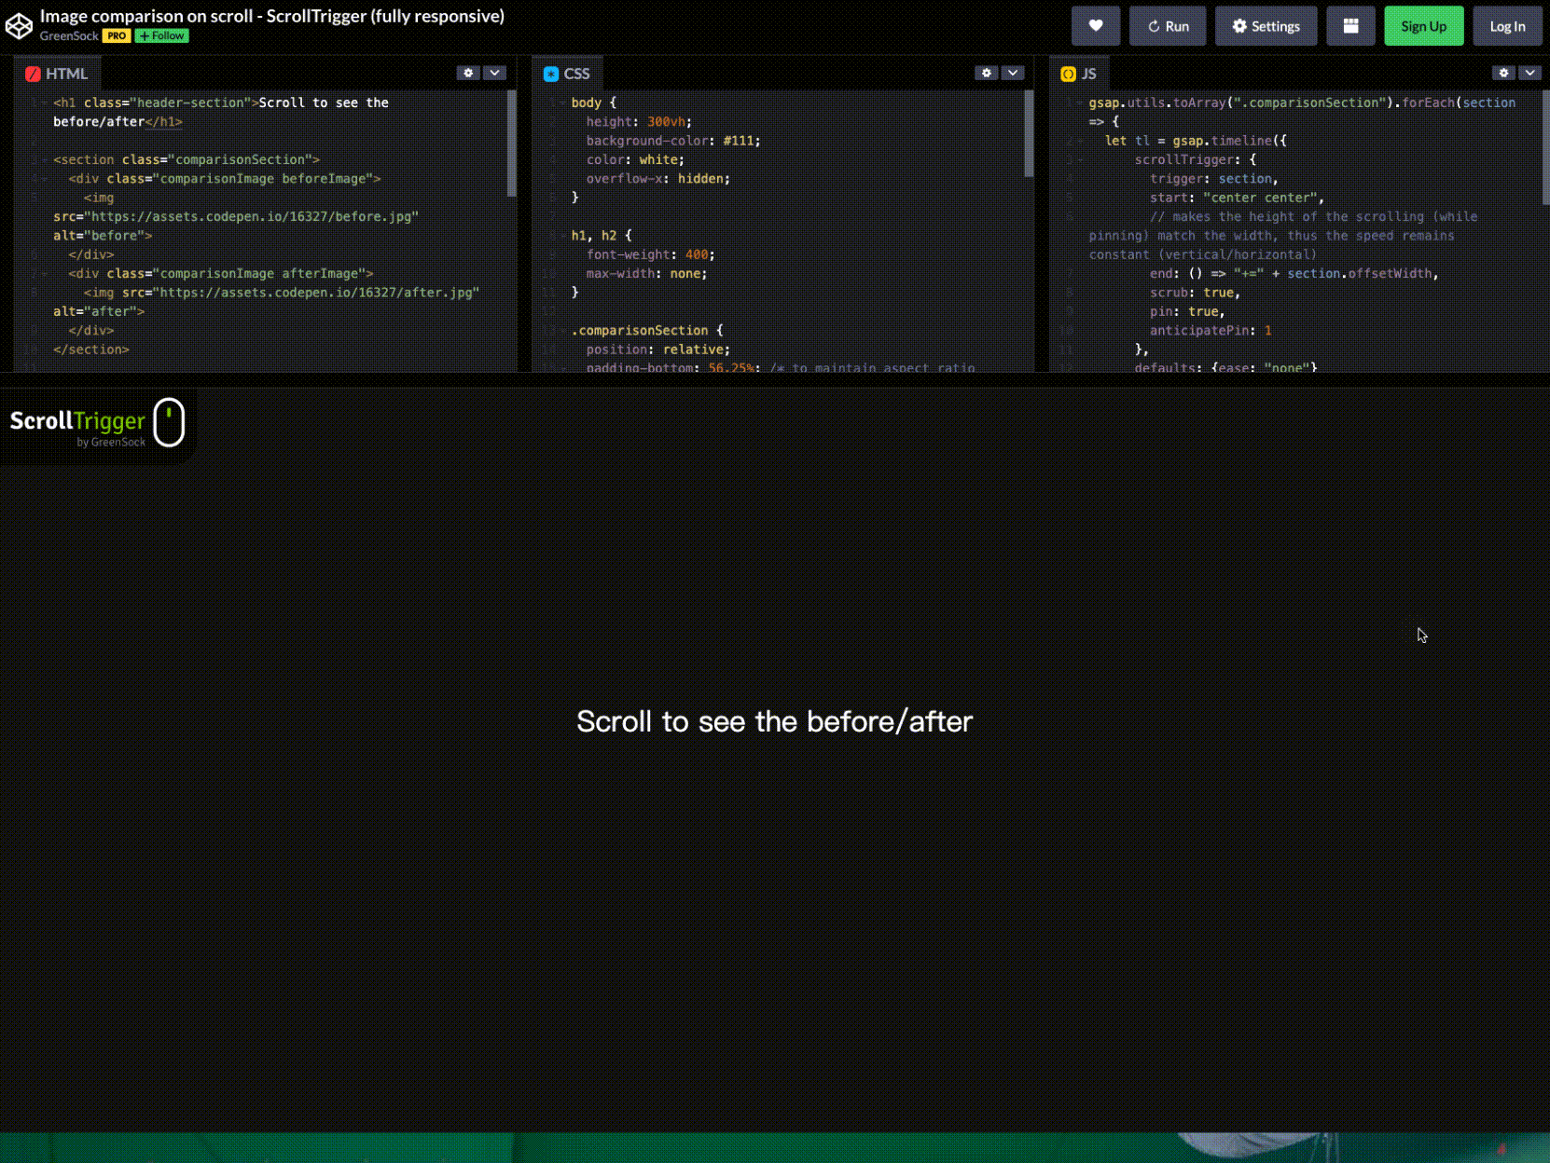Open CSS panel settings gear
1550x1163 pixels.
987,72
